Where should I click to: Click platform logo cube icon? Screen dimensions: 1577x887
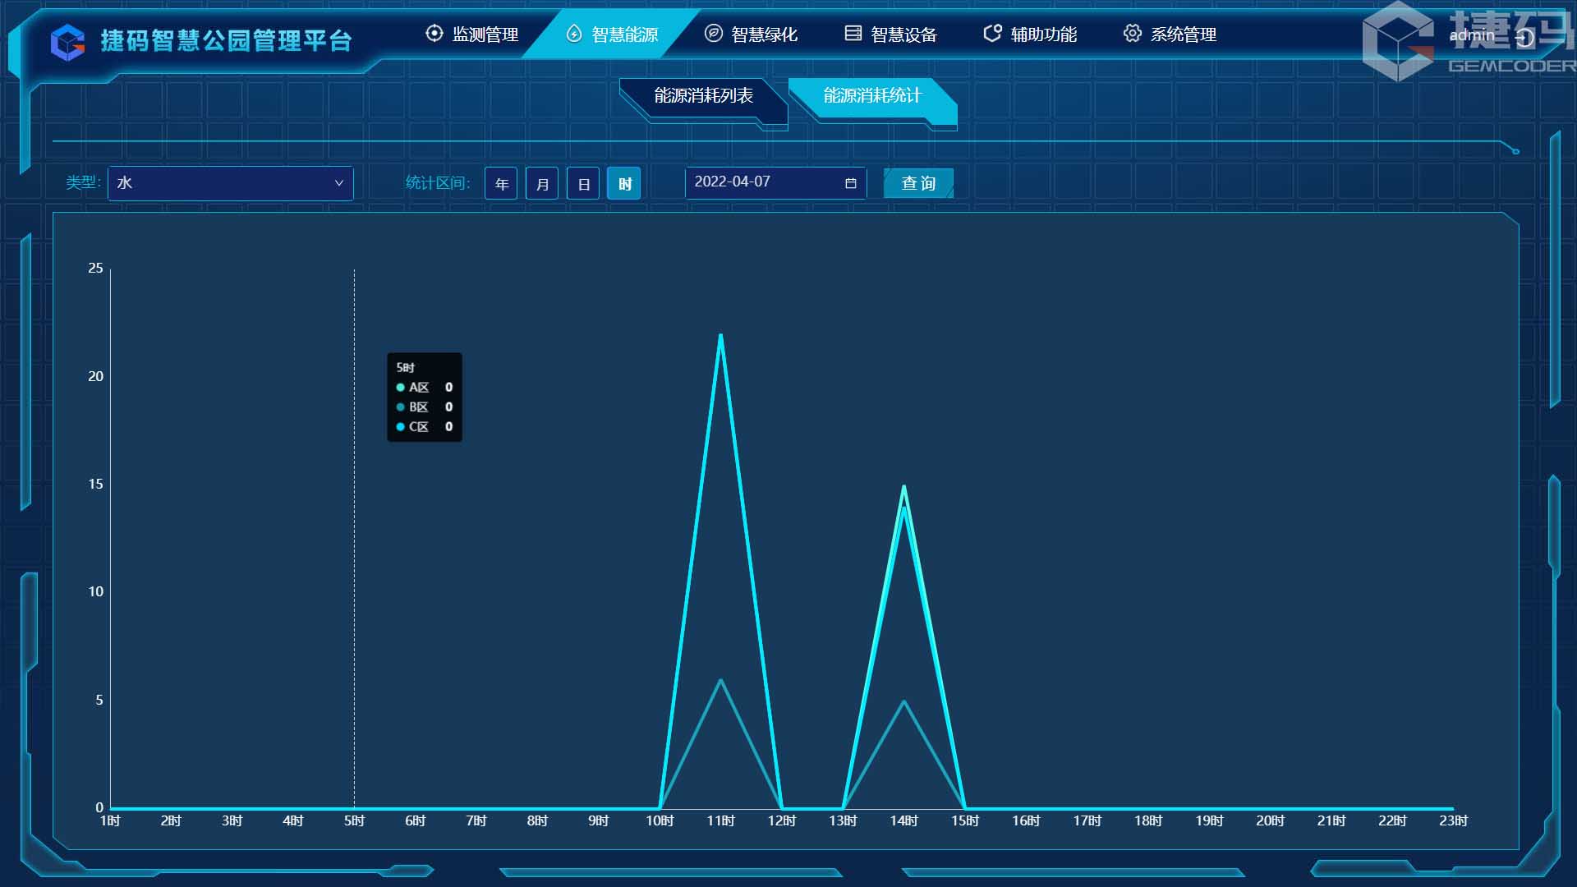click(x=67, y=42)
